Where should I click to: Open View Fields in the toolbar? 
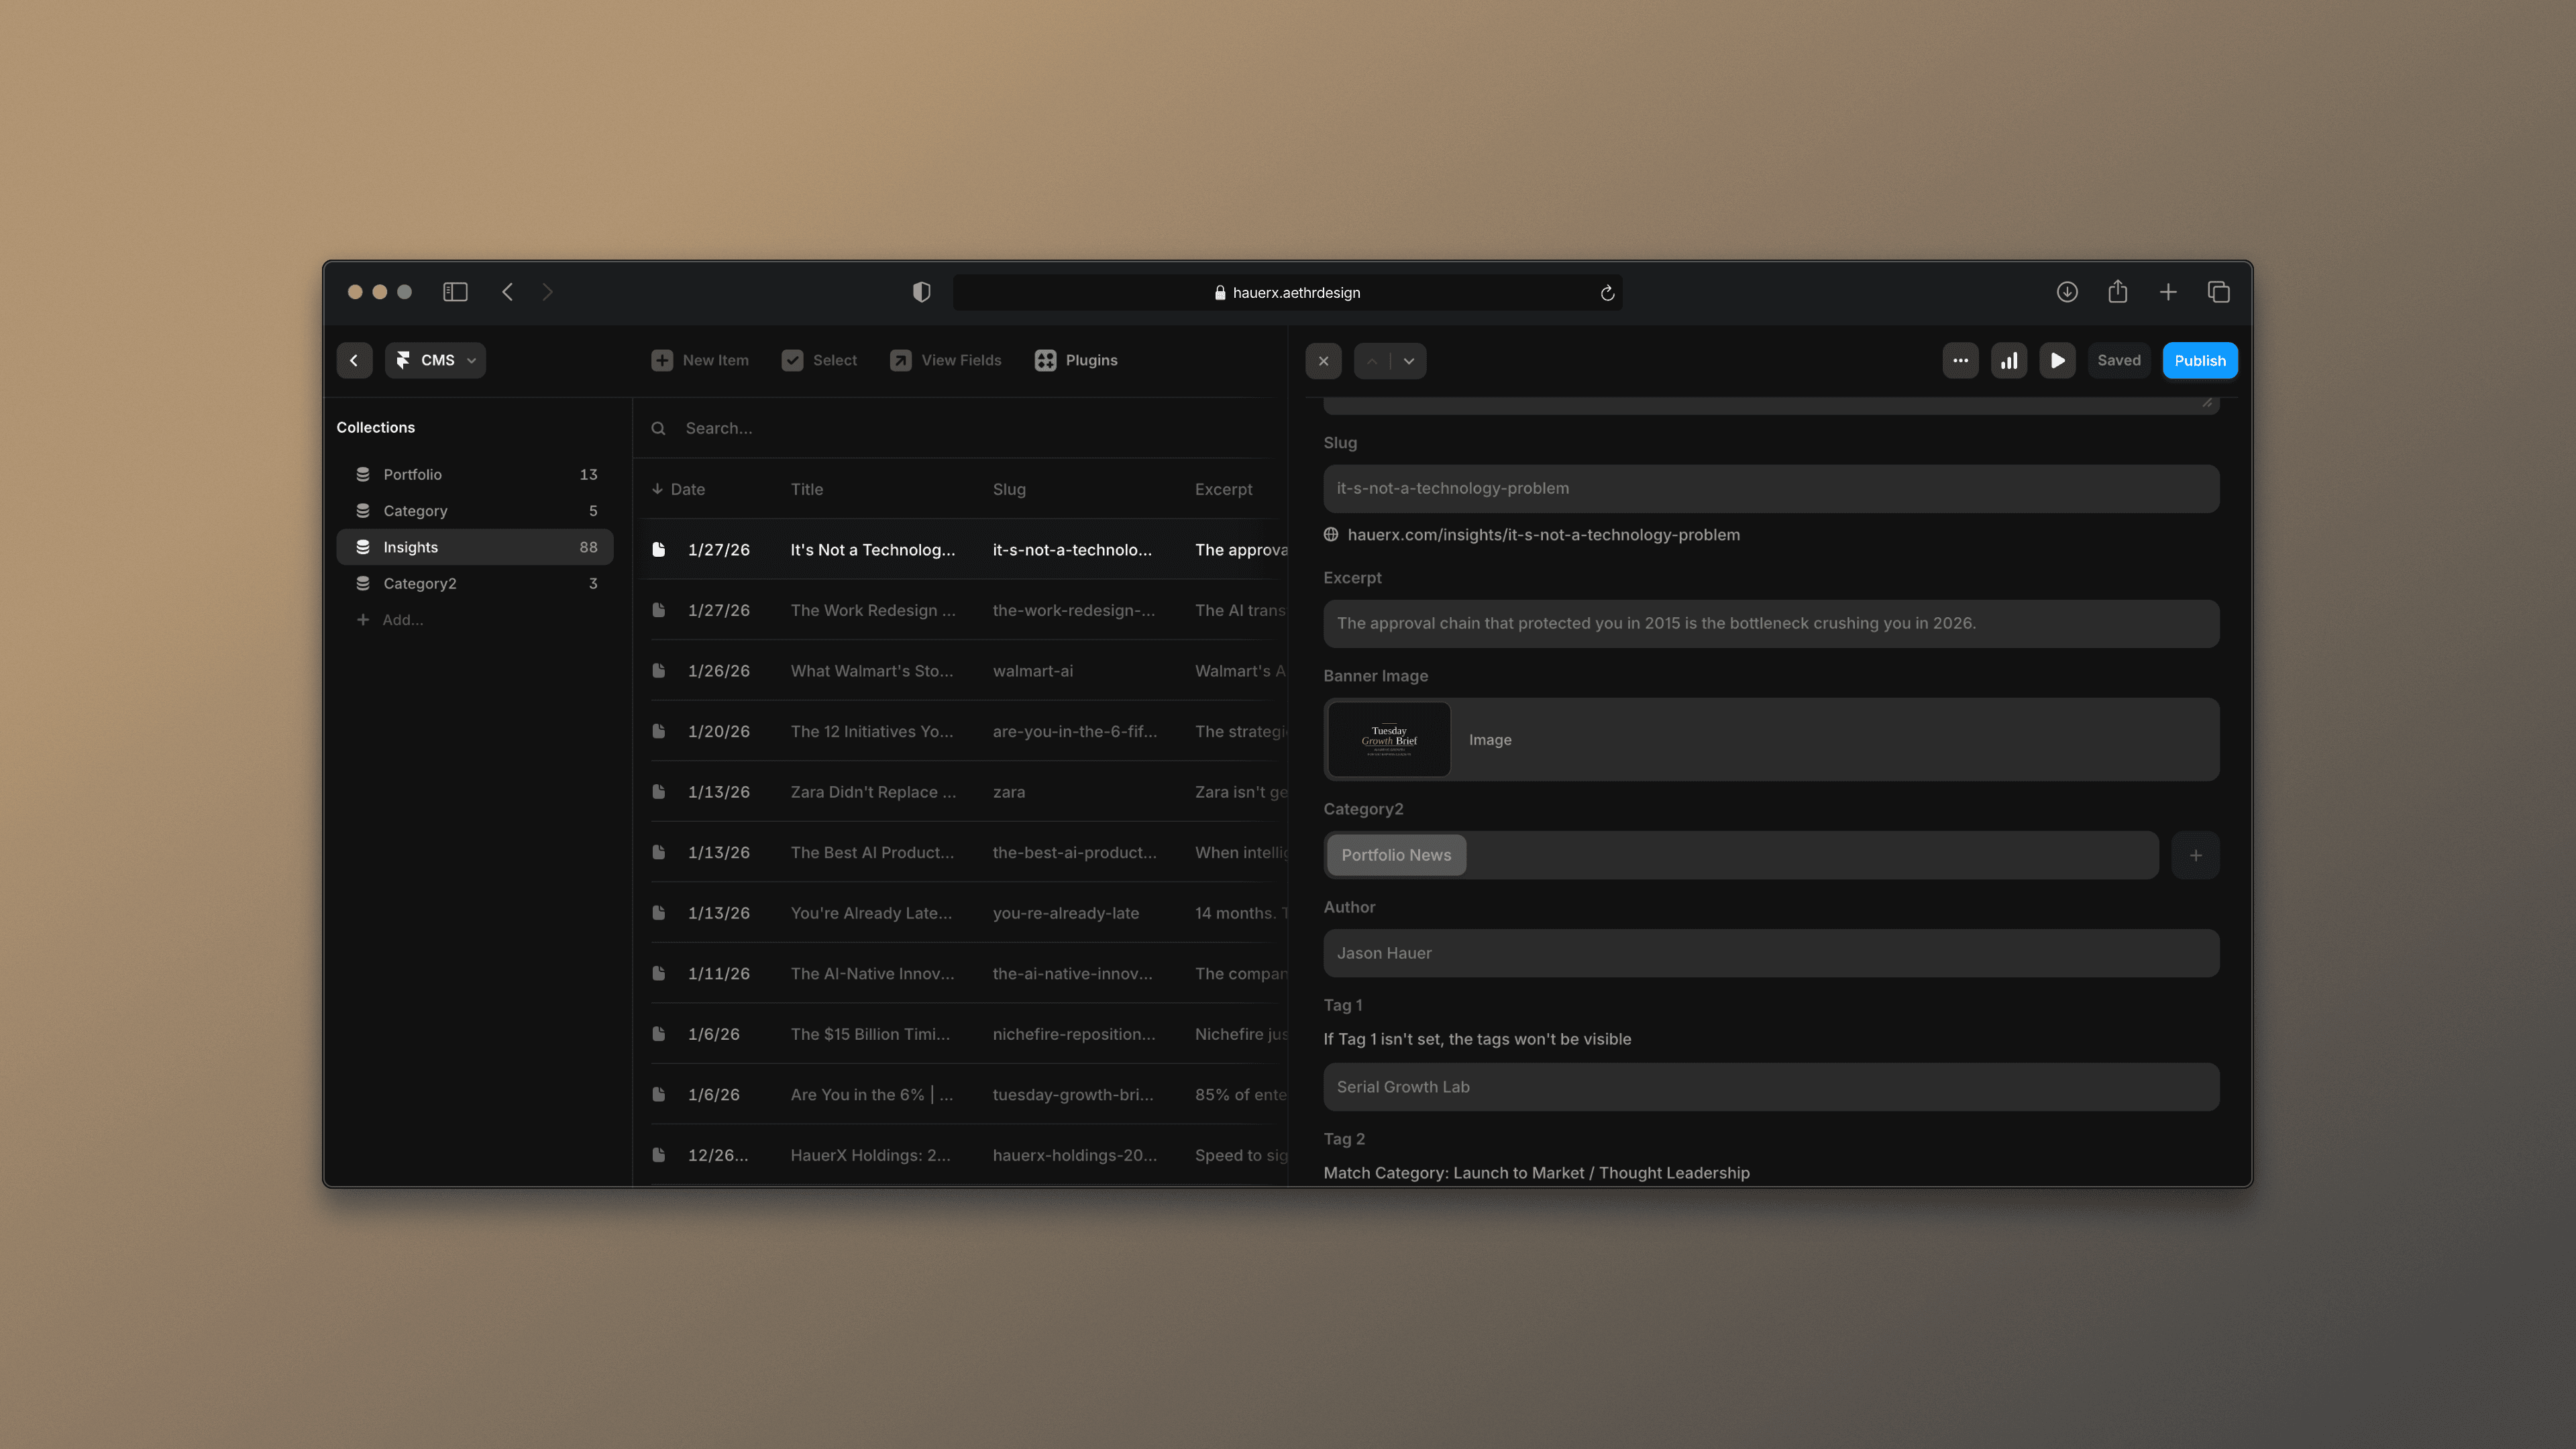coord(945,360)
